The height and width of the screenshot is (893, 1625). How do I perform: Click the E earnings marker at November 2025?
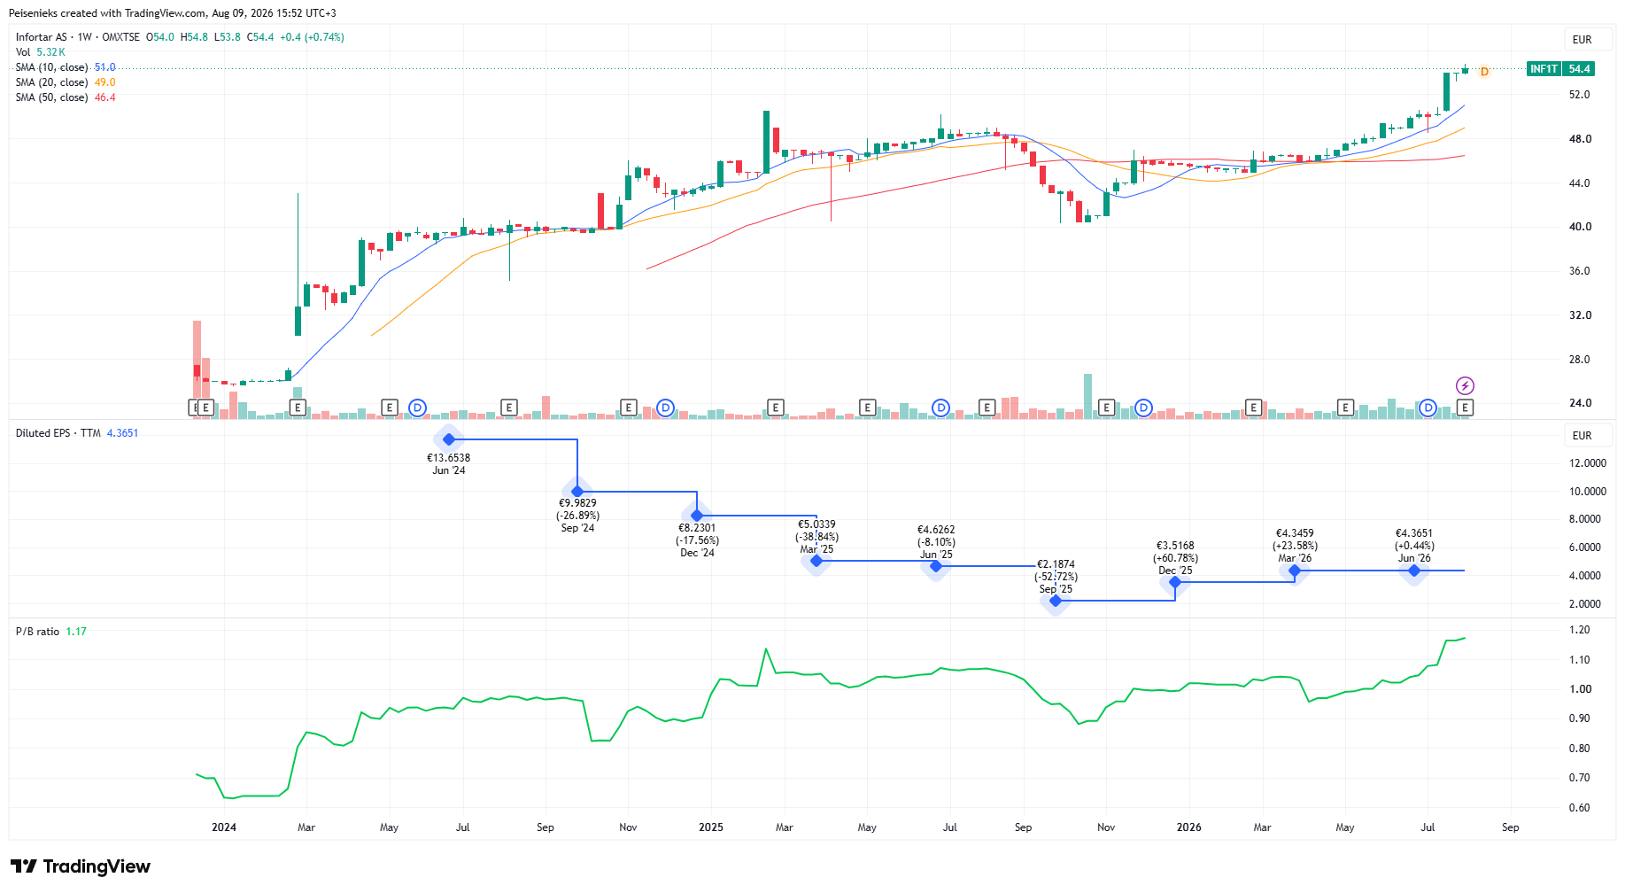point(1106,408)
